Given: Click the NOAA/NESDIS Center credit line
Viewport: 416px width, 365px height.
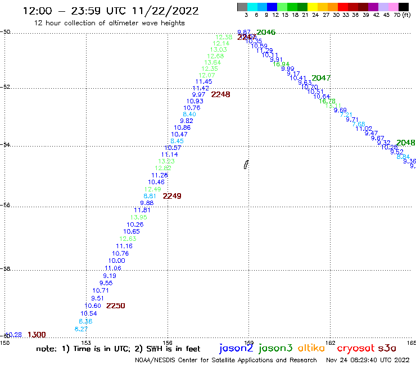Looking at the screenshot, I should click(x=226, y=361).
